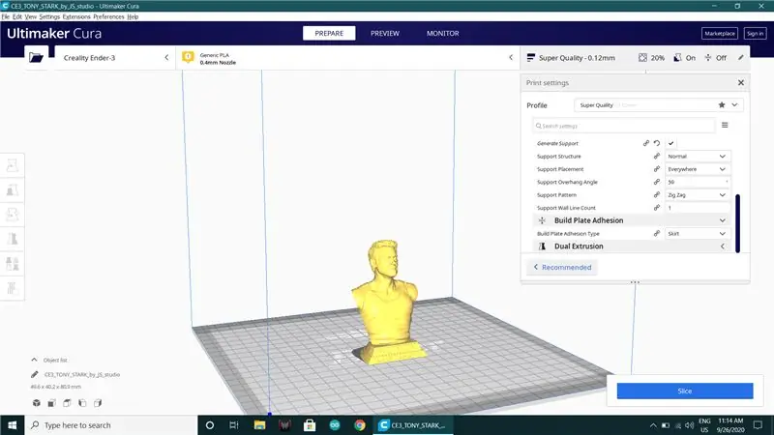Open Microsoft Store from the taskbar
The width and height of the screenshot is (774, 435).
click(310, 425)
